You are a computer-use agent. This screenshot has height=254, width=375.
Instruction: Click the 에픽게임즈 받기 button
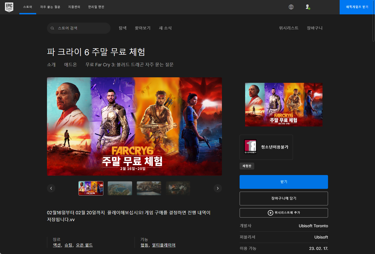coord(357,7)
